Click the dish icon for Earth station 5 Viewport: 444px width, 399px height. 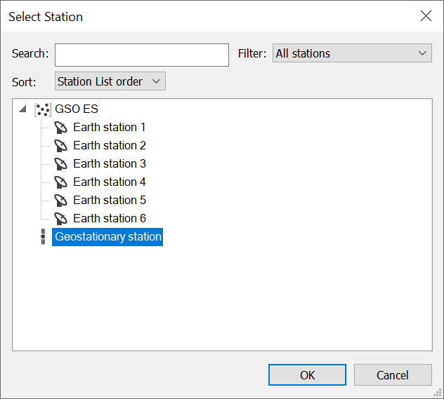[x=60, y=201]
